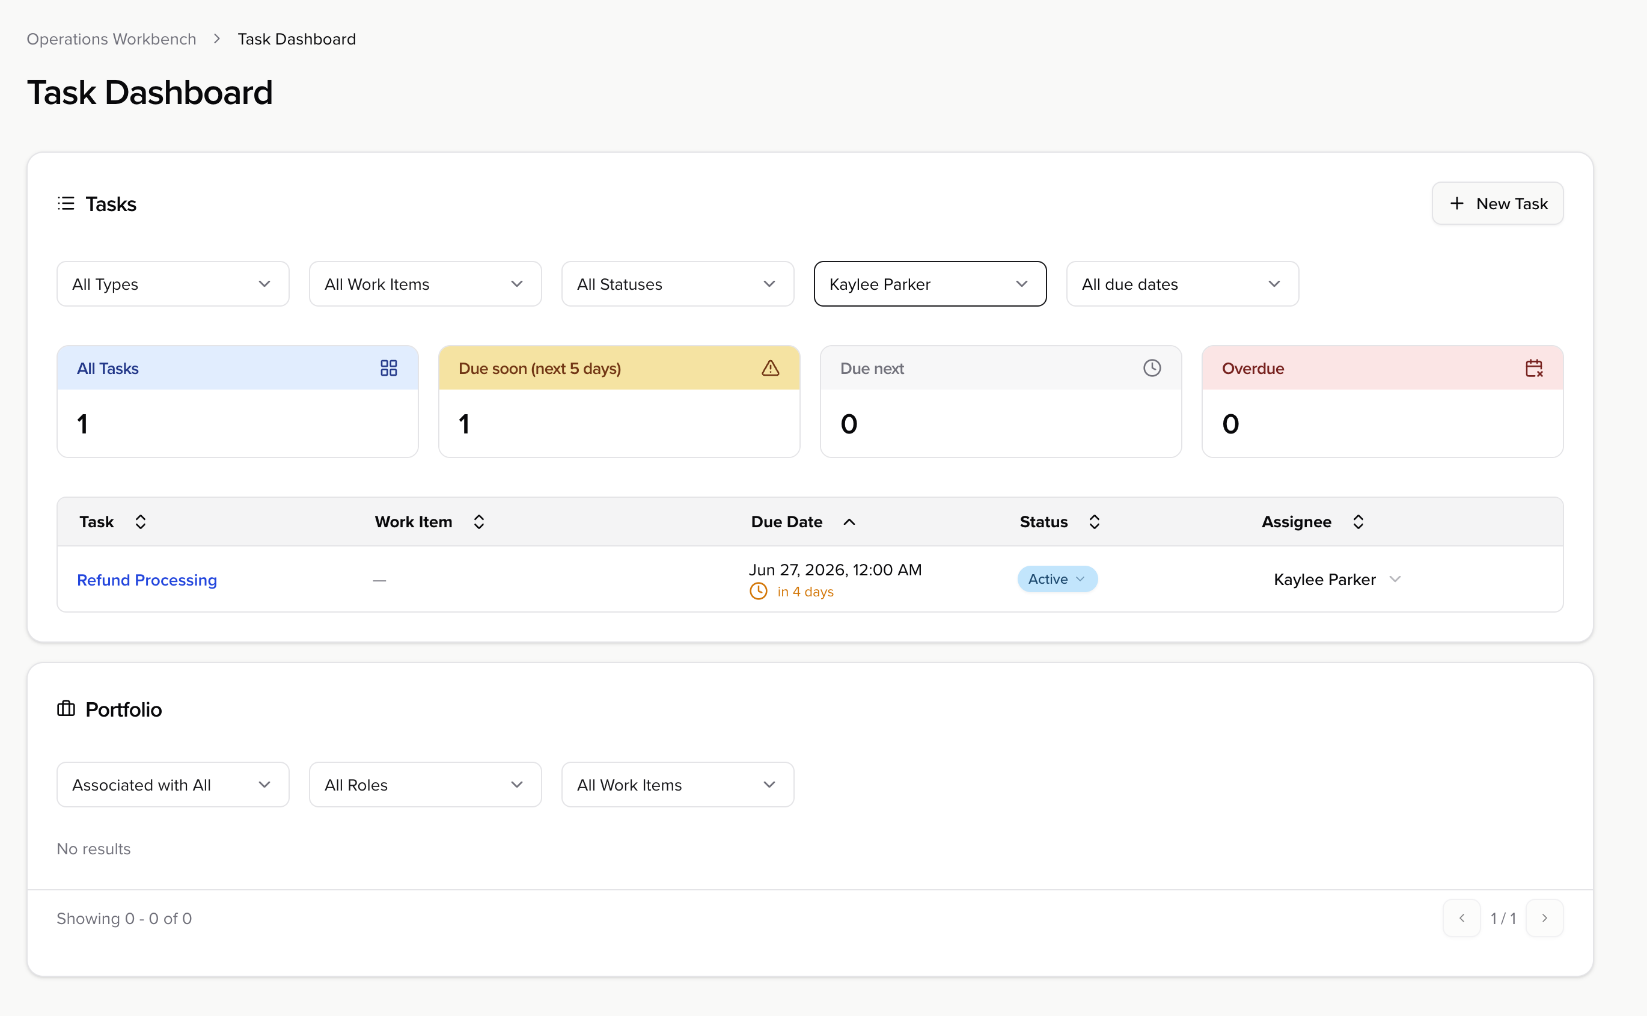
Task: Click the Assignee column header
Action: coord(1297,522)
